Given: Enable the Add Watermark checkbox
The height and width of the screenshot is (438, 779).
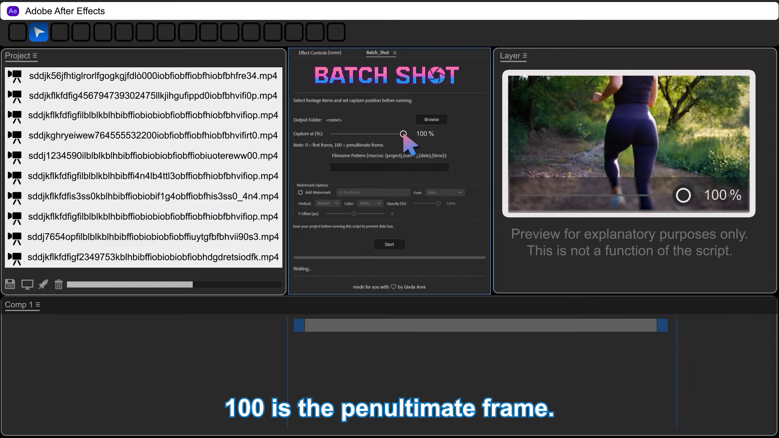Looking at the screenshot, I should tap(301, 193).
